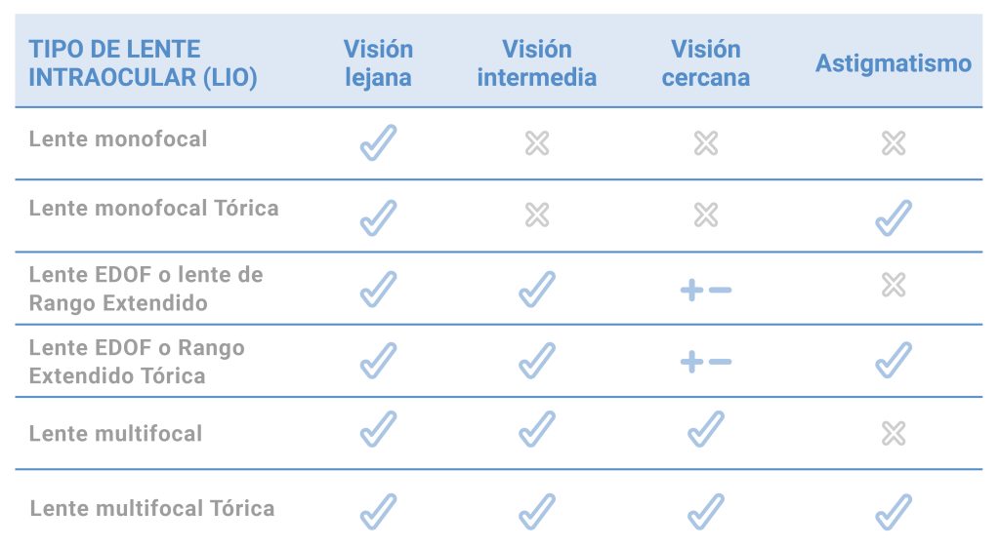1000x548 pixels.
Task: Click the plus-minus icon in EDOF Tórica row
Action: coord(705,362)
